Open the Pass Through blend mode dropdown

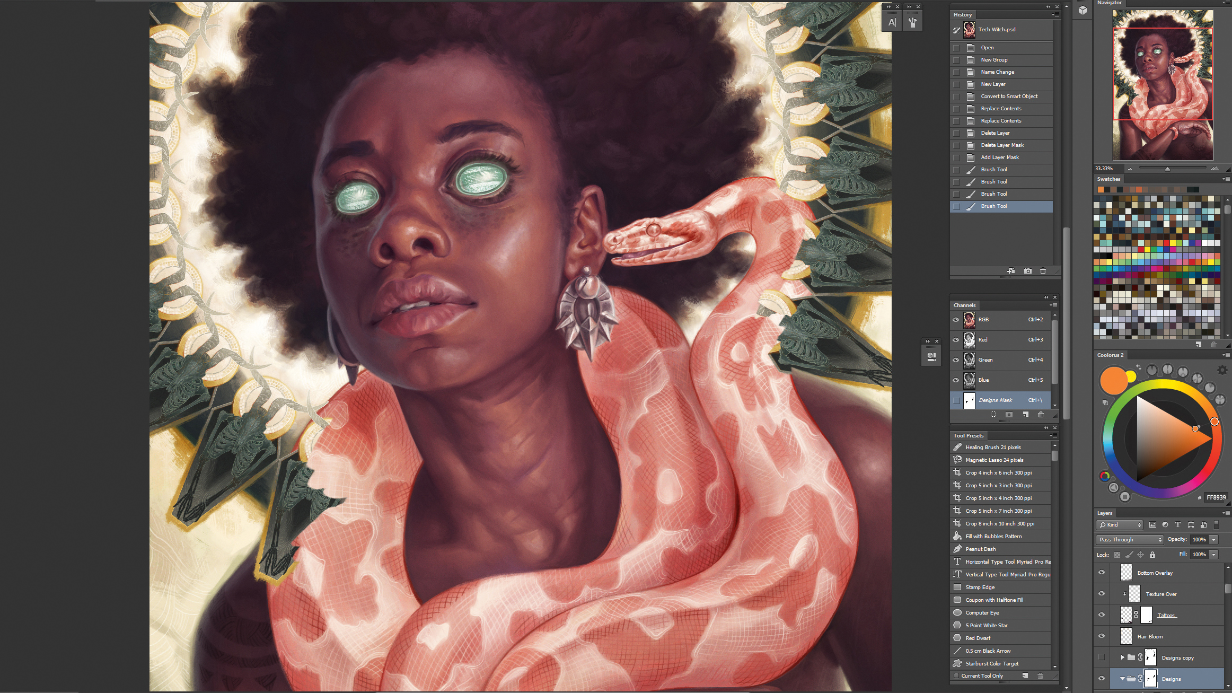pyautogui.click(x=1129, y=539)
